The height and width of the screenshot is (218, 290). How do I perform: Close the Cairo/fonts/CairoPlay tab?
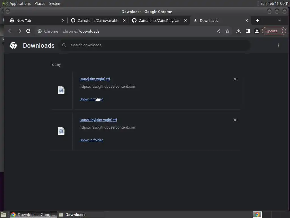point(185,20)
